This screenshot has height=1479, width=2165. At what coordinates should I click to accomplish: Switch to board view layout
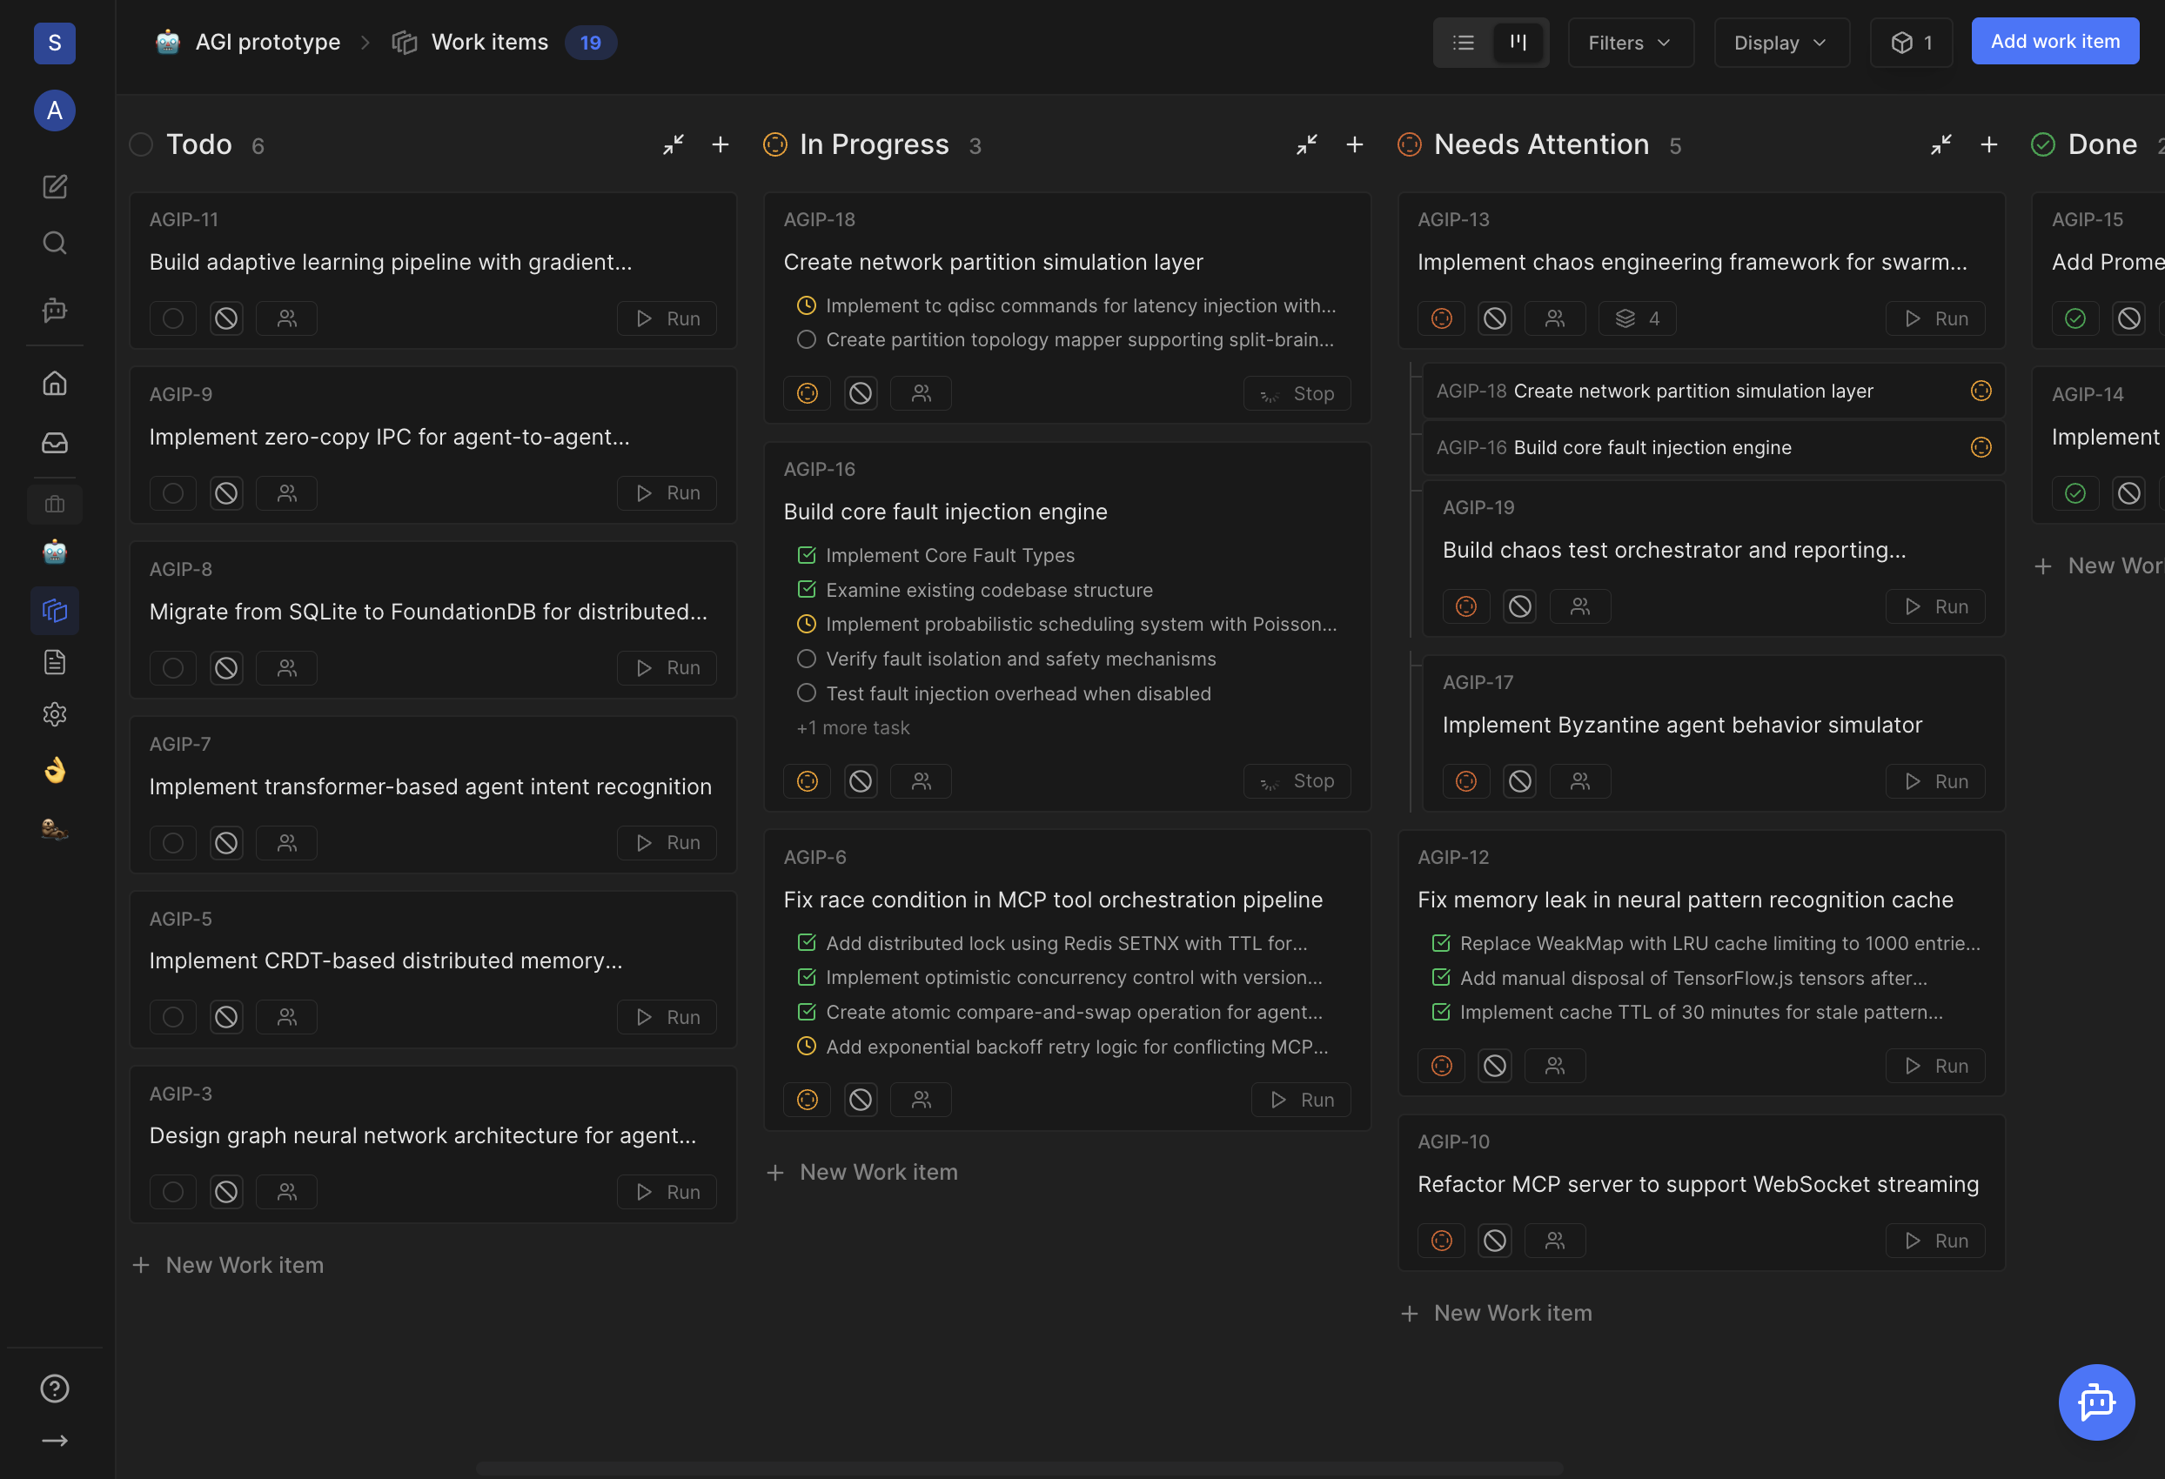[x=1518, y=43]
